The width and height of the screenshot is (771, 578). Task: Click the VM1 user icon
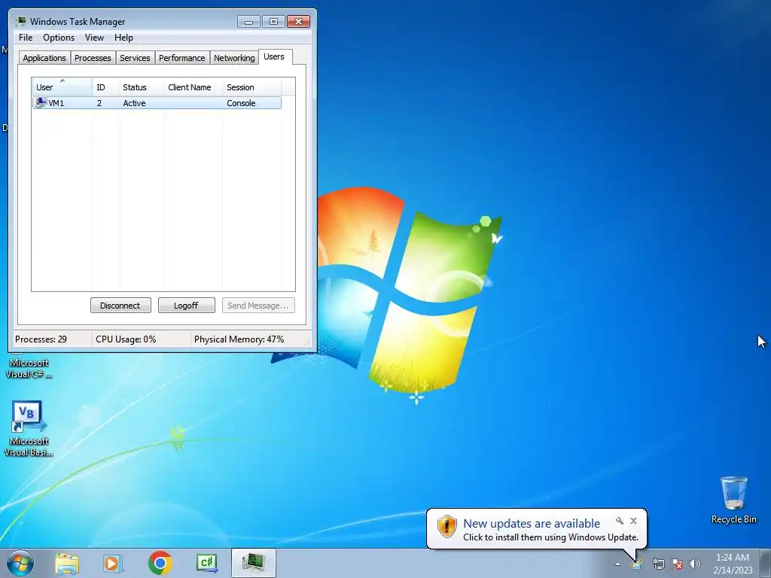click(41, 102)
